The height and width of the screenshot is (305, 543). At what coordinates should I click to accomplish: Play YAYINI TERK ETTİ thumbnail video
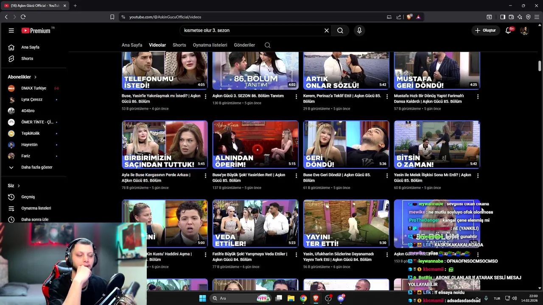coord(346,224)
